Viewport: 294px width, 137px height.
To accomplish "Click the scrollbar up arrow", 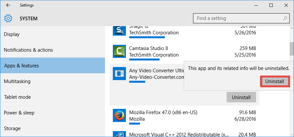I will coord(291,28).
